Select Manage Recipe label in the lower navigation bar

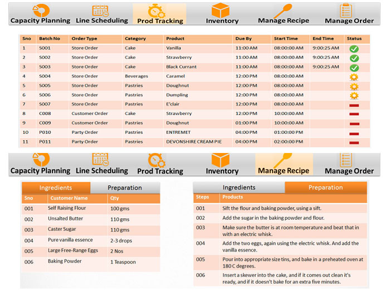[284, 171]
